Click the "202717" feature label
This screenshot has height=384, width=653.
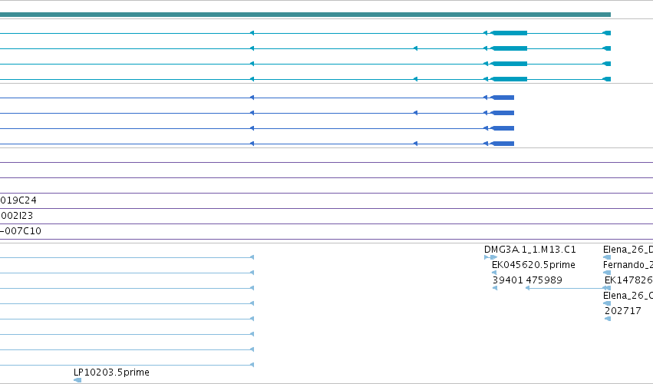tap(622, 311)
